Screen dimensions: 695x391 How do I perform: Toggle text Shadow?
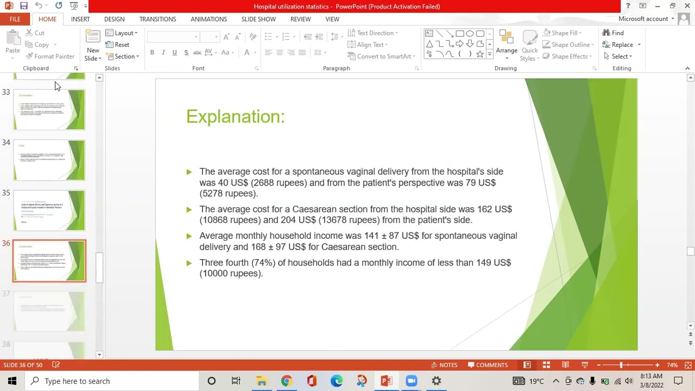tap(186, 53)
